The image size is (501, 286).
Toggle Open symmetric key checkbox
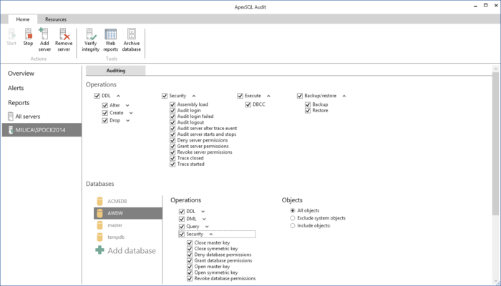tap(190, 272)
